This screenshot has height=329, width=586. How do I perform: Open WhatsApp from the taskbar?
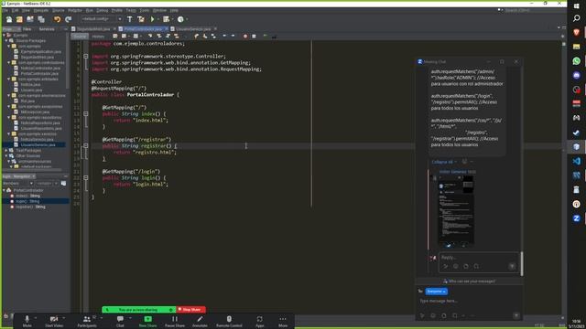[x=576, y=61]
